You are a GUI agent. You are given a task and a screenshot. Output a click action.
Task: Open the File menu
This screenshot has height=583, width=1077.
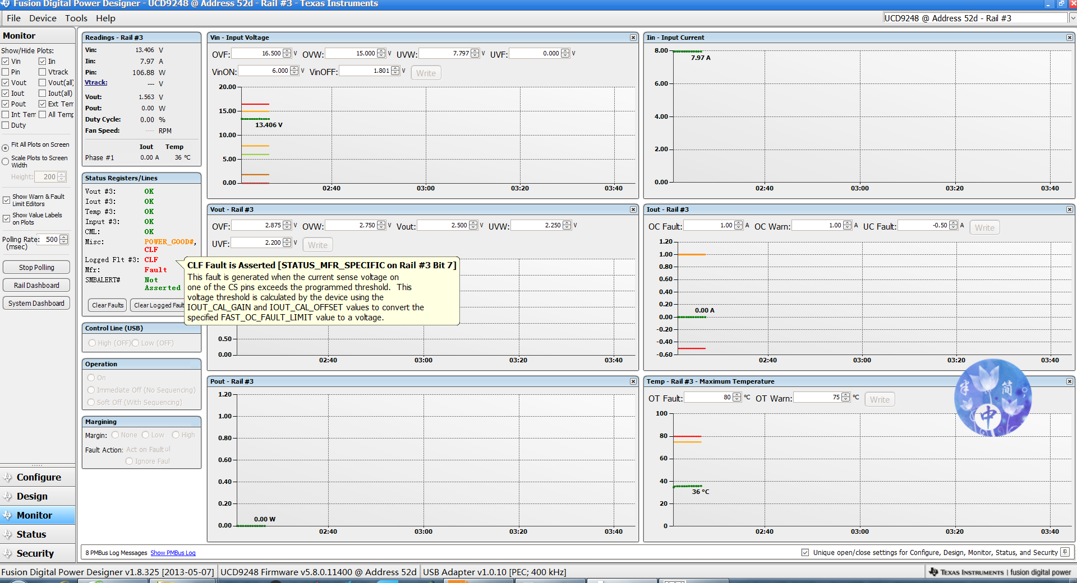[13, 18]
